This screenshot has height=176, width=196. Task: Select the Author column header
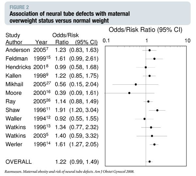(x=13, y=42)
